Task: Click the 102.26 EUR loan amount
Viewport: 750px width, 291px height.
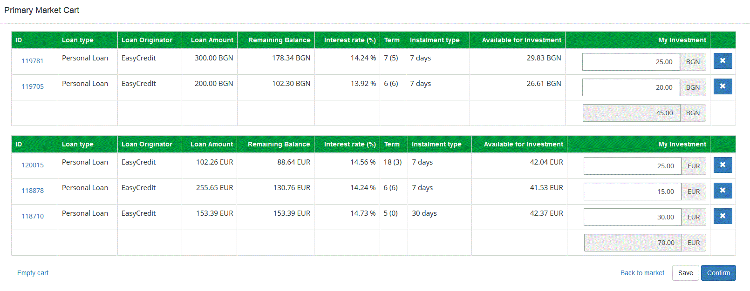Action: pos(215,162)
